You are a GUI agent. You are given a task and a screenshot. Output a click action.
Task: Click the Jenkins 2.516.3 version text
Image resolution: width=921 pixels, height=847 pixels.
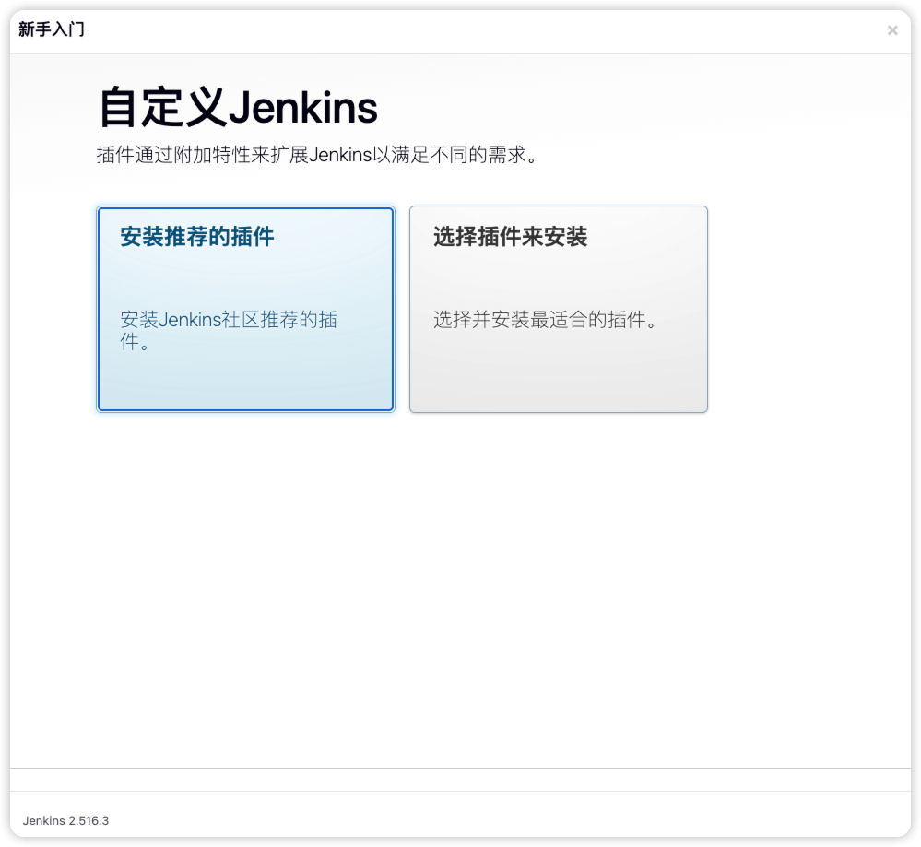[x=65, y=820]
